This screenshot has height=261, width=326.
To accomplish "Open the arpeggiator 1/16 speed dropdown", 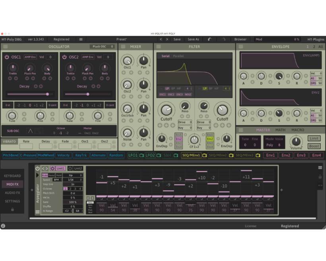I will [73, 180].
